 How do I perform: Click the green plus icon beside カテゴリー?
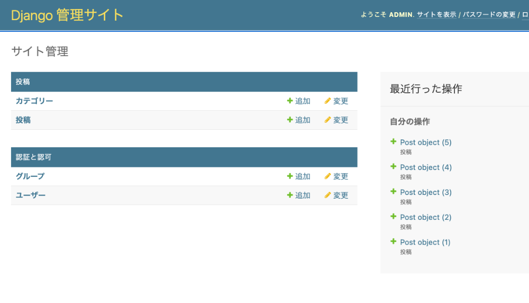(289, 101)
